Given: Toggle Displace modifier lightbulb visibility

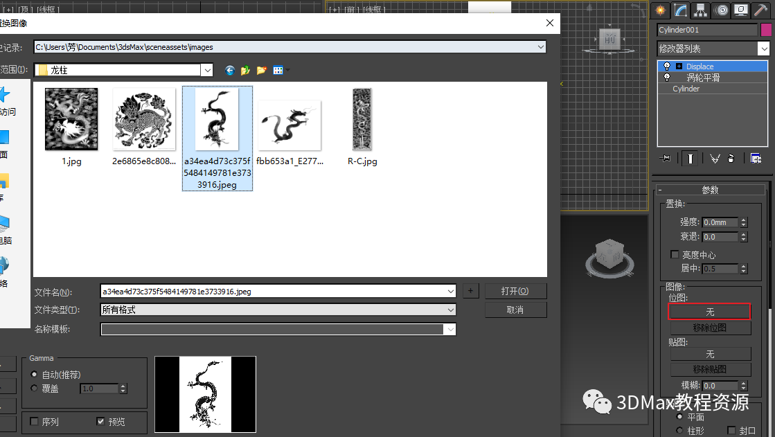Looking at the screenshot, I should [x=667, y=66].
